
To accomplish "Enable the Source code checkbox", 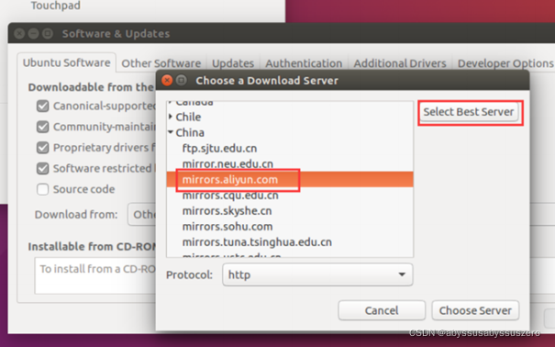I will tap(43, 189).
